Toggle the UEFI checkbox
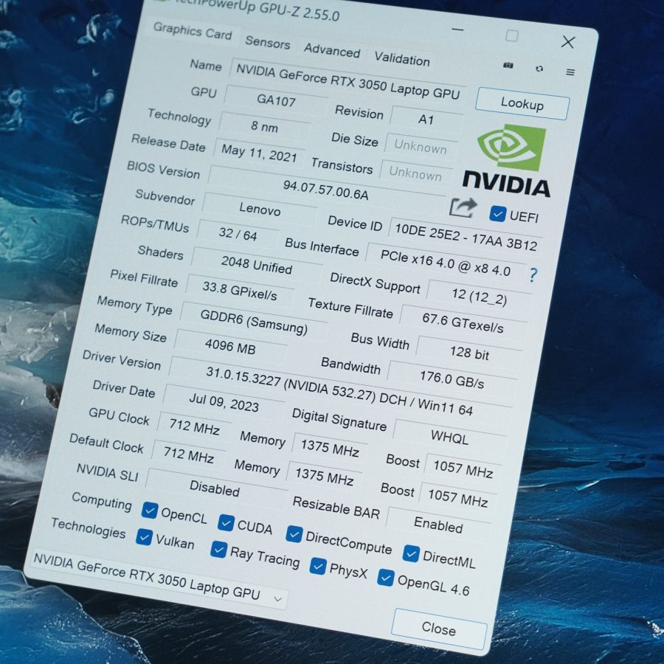This screenshot has height=664, width=664. click(497, 213)
